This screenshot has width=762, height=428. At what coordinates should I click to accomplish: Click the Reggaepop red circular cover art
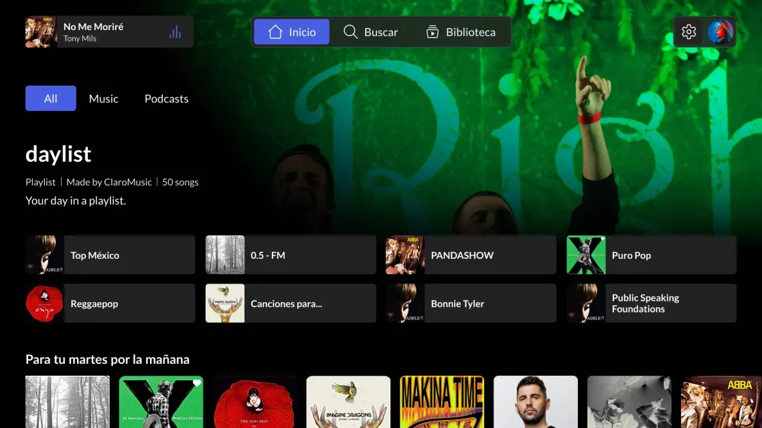point(45,304)
